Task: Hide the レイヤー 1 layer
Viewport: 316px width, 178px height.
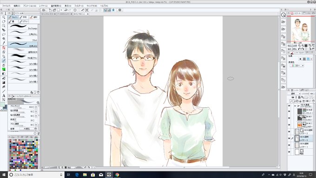Action: click(x=289, y=145)
